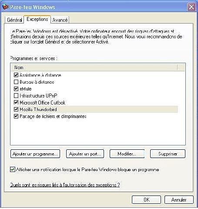The height and width of the screenshot is (209, 198).
Task: Close the Pare-feu Windows dialog
Action: tap(191, 7)
